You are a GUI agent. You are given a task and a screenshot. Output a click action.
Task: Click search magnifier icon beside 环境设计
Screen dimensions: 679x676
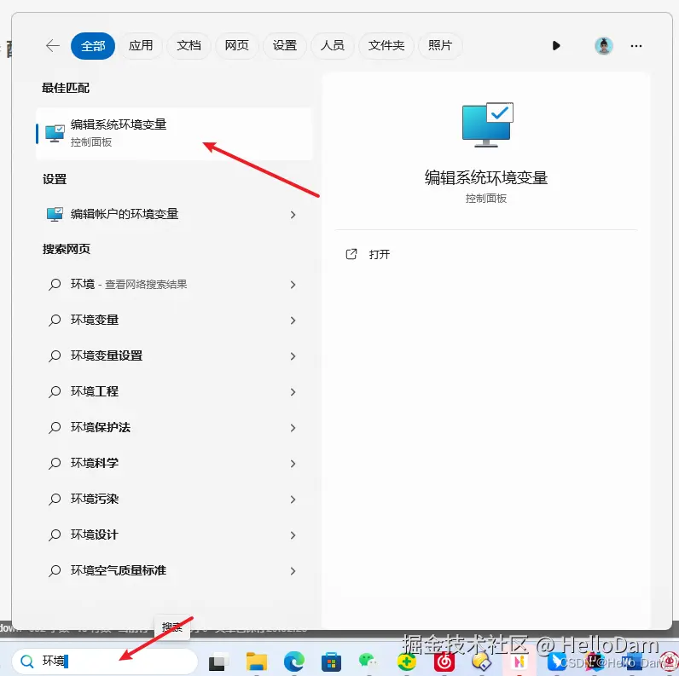(x=55, y=535)
